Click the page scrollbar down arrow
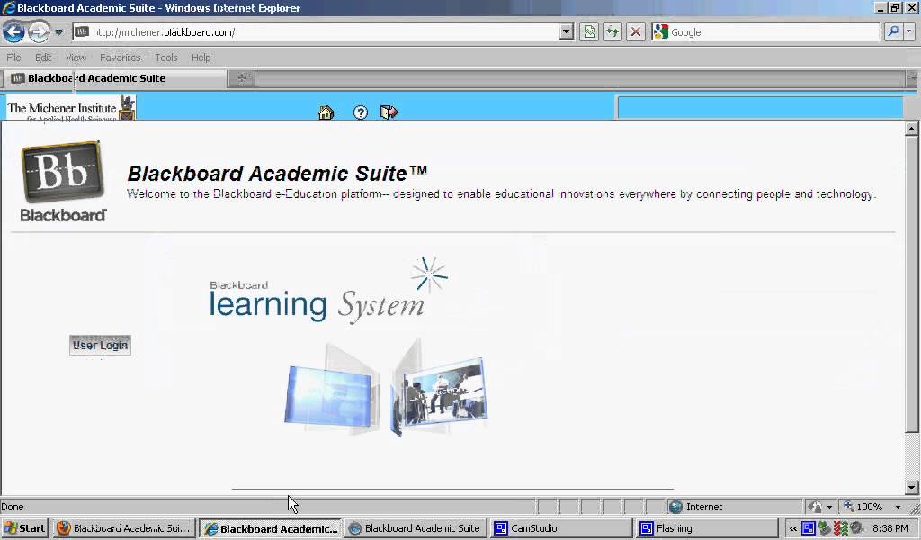Viewport: 921px width, 540px height. (x=911, y=487)
